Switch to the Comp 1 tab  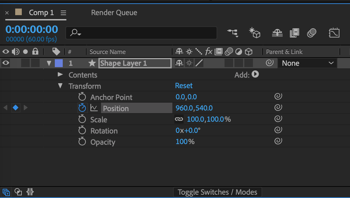41,13
